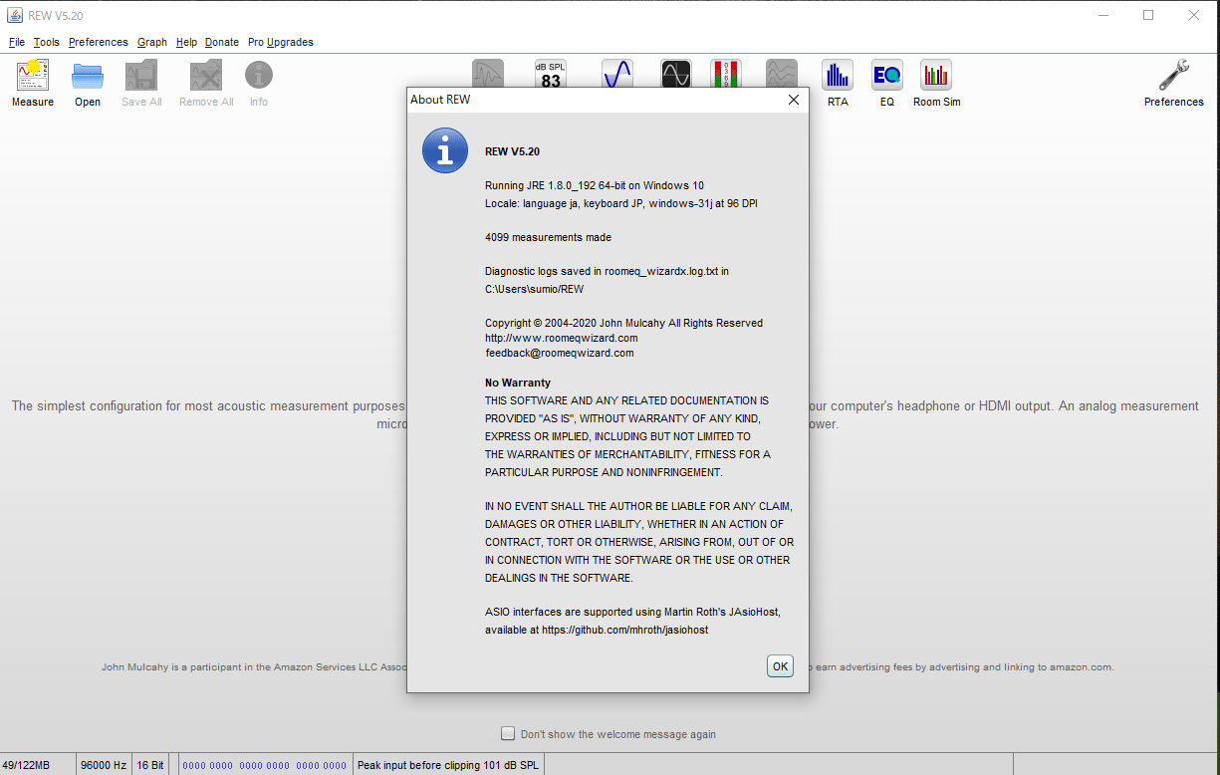Click the 'Locale: language ja' line

[x=622, y=203]
